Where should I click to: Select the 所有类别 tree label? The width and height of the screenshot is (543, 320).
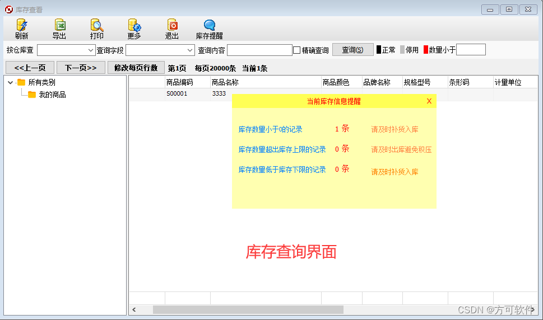42,82
